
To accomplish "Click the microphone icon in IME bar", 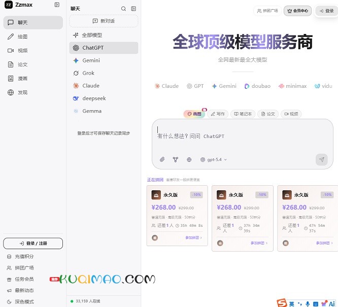I will point(308,304).
